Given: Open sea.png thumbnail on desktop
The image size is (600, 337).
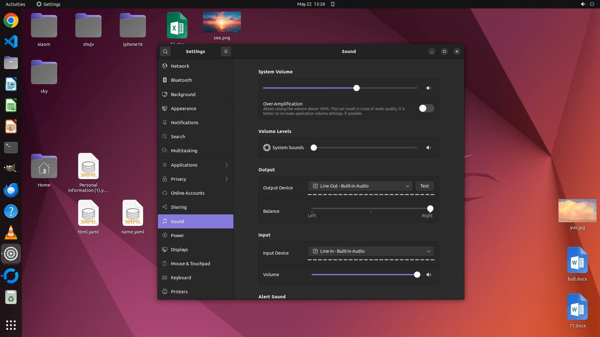Looking at the screenshot, I should [222, 22].
